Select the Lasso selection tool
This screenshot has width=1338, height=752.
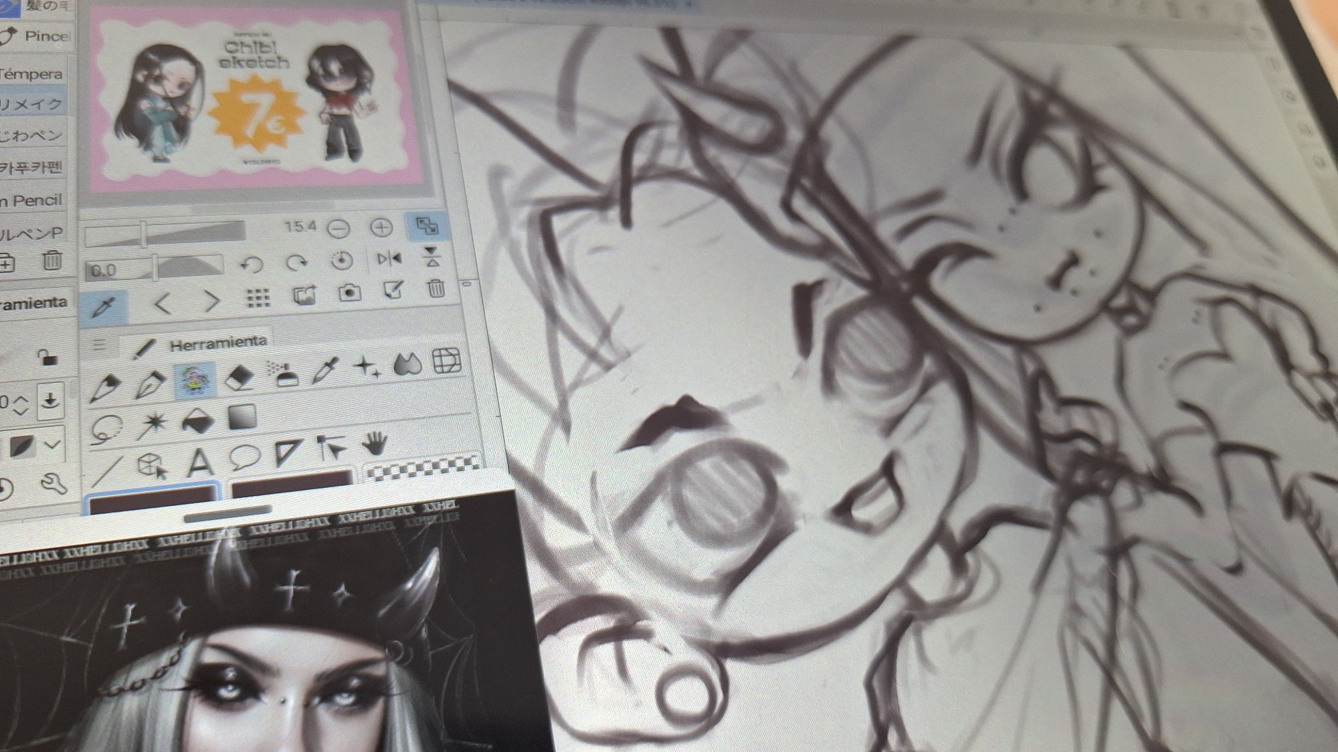click(x=106, y=428)
